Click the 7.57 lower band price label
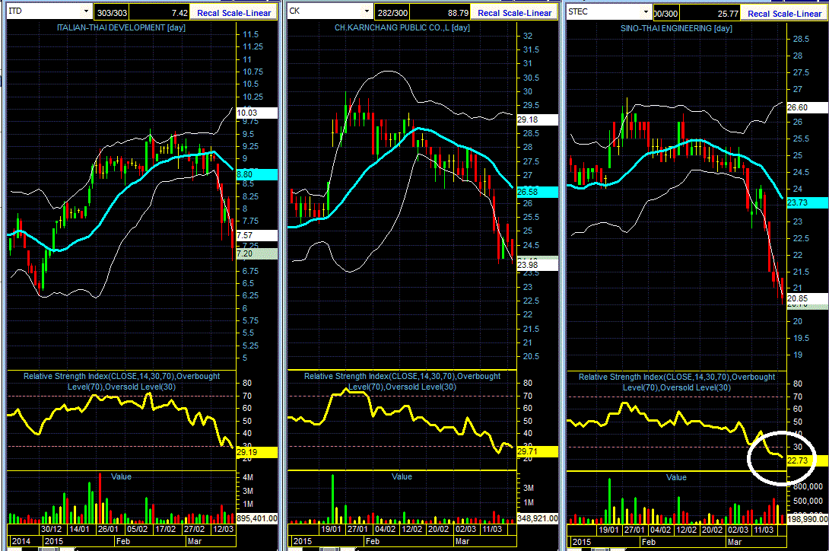Screen dimensions: 829x551 256,235
